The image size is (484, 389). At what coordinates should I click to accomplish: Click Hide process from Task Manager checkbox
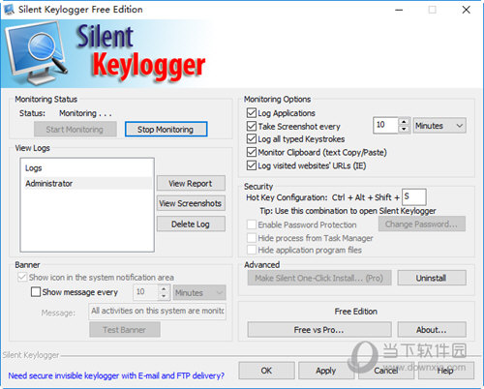click(252, 238)
